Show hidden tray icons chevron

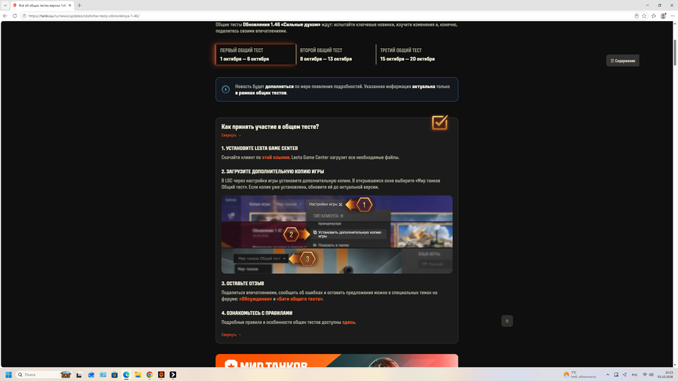(607, 375)
